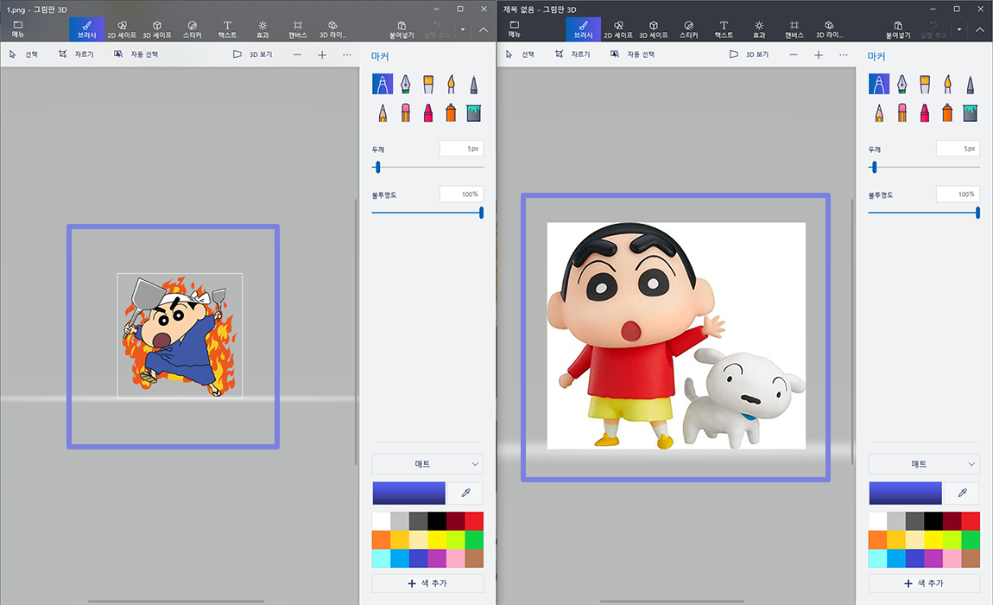Click the 두께 slider handle in left window
This screenshot has width=993, height=605.
[378, 167]
